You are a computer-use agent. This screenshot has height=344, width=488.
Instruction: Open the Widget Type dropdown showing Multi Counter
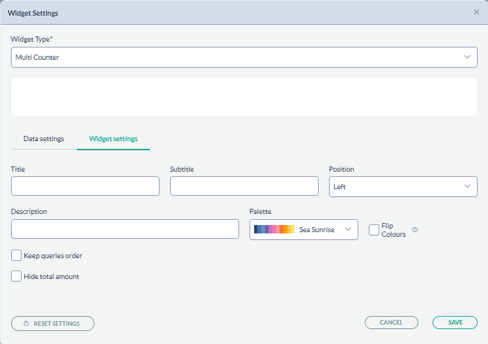235,57
